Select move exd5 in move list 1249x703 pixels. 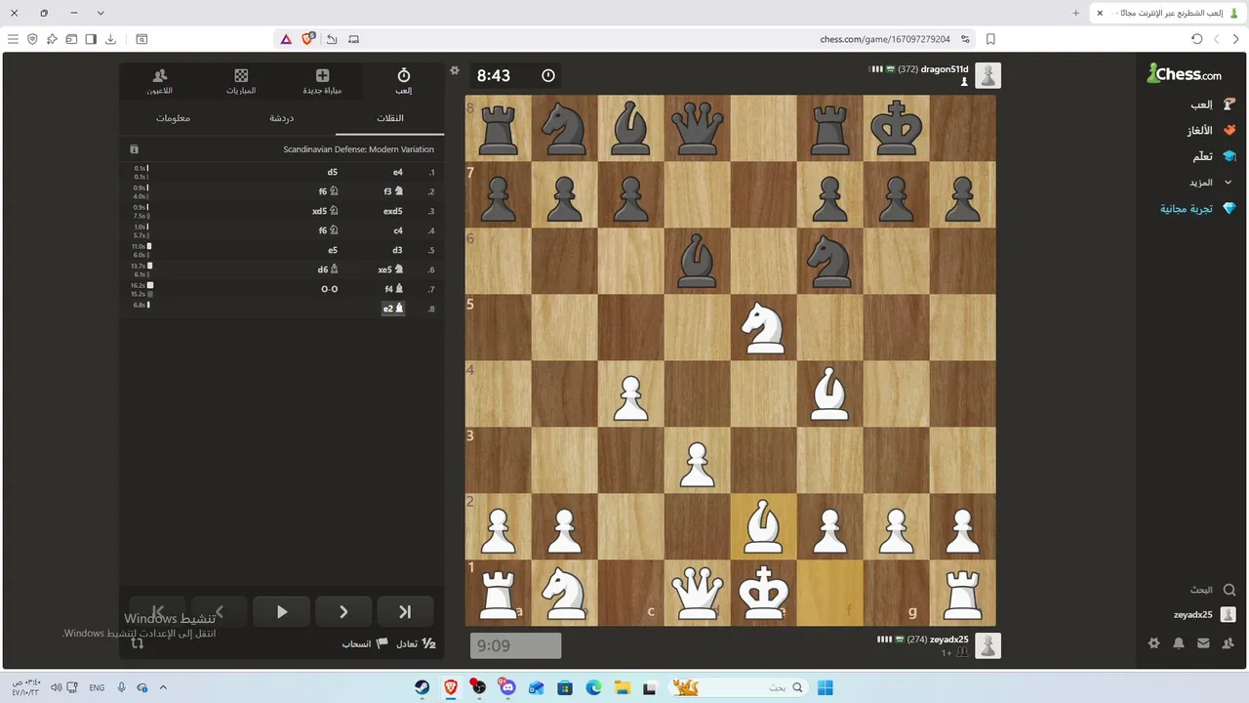point(392,211)
